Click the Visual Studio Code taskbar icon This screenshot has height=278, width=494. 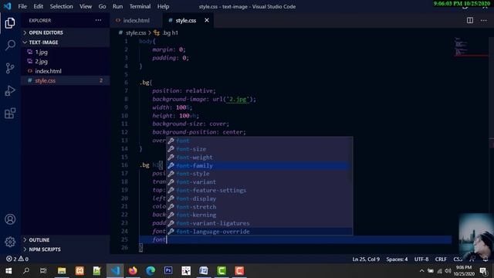[x=115, y=270]
